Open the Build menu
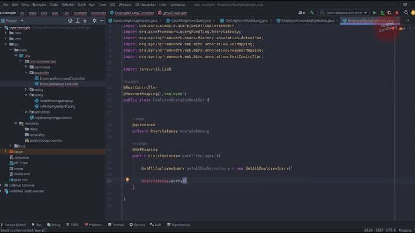This screenshot has height=233, width=415. [81, 5]
